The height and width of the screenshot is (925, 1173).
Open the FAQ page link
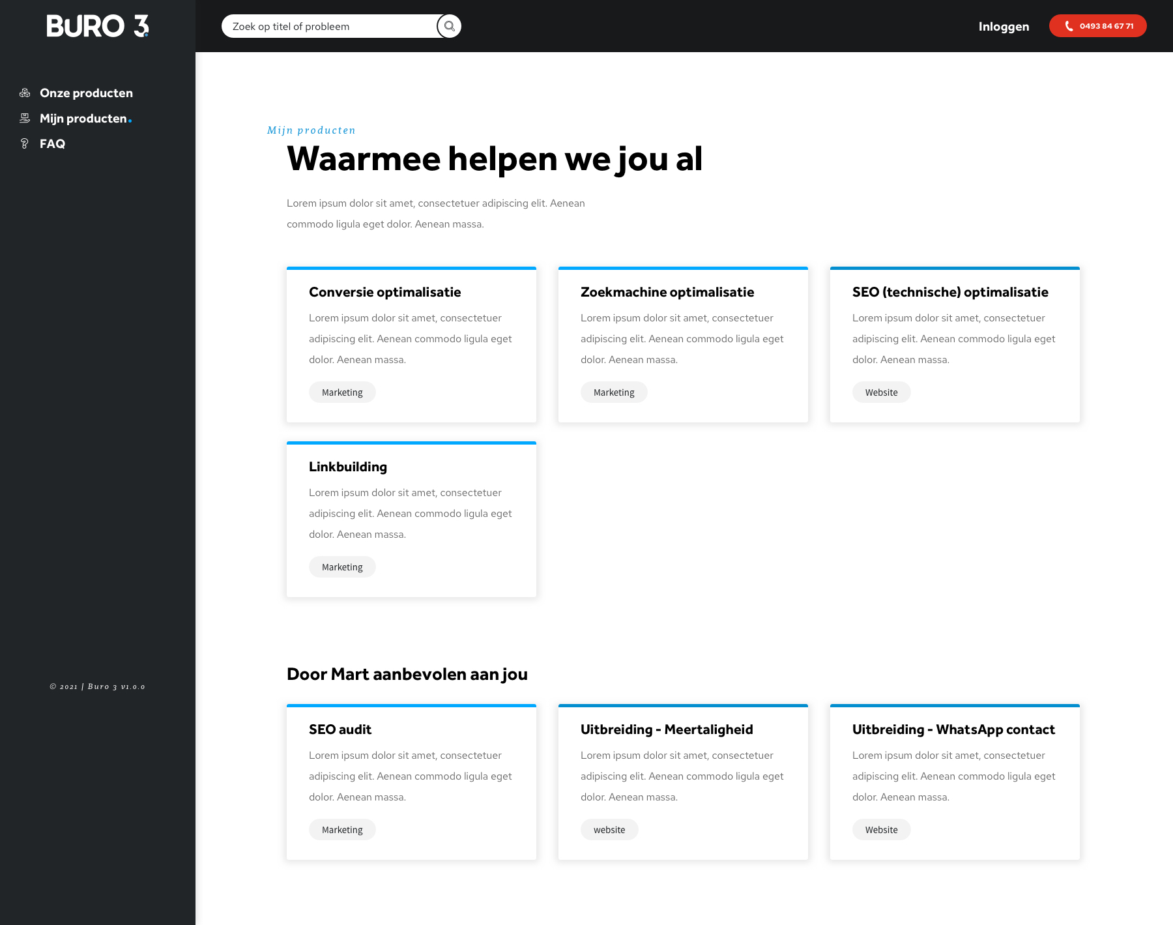[52, 144]
